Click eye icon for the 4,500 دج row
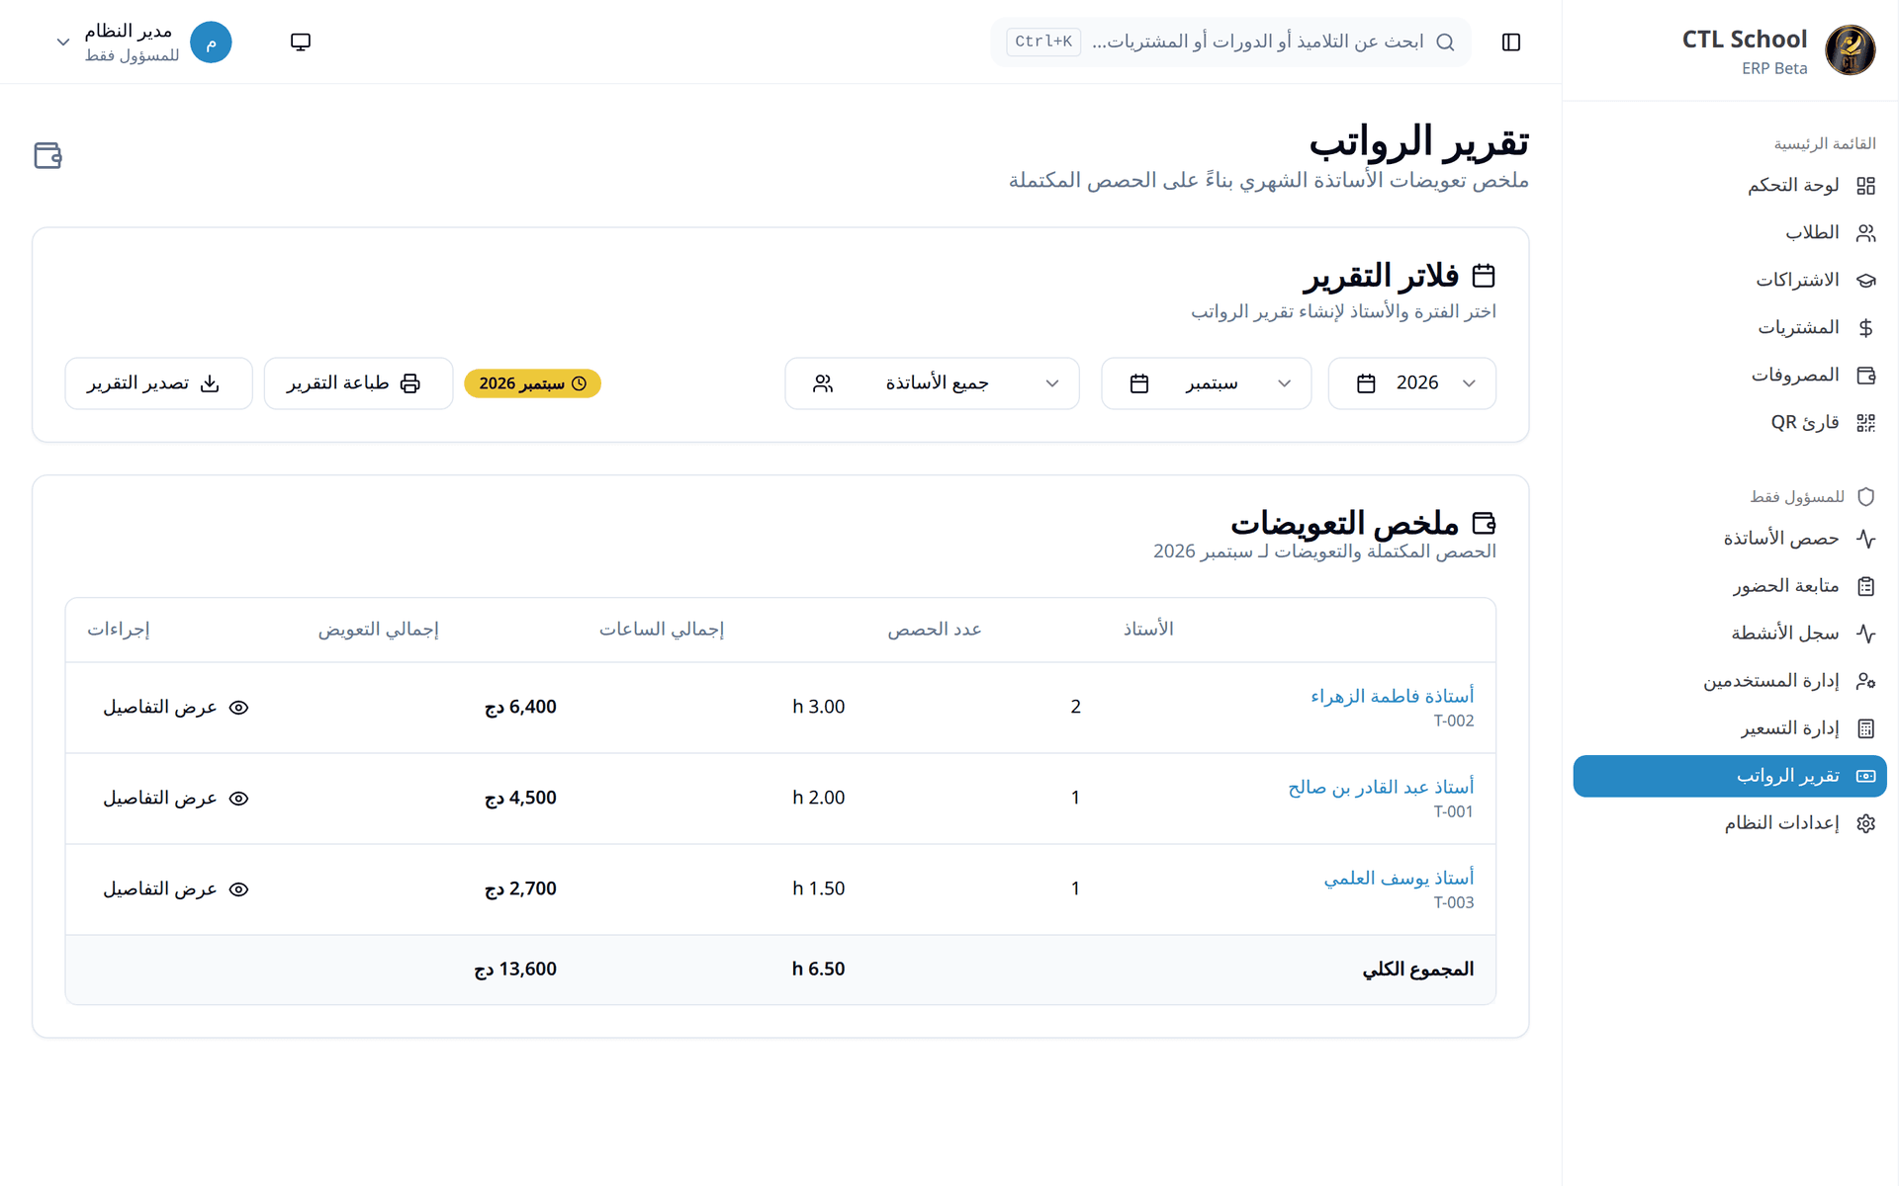 tap(238, 799)
